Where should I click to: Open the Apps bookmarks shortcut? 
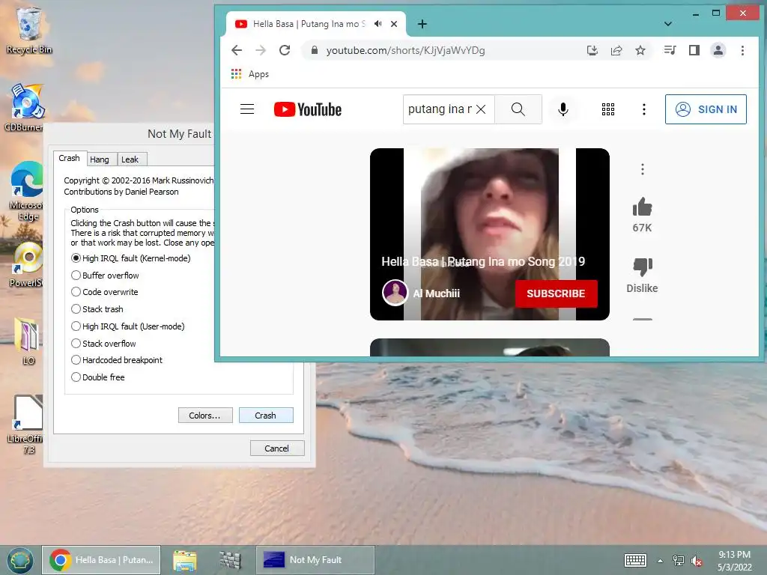(x=250, y=74)
